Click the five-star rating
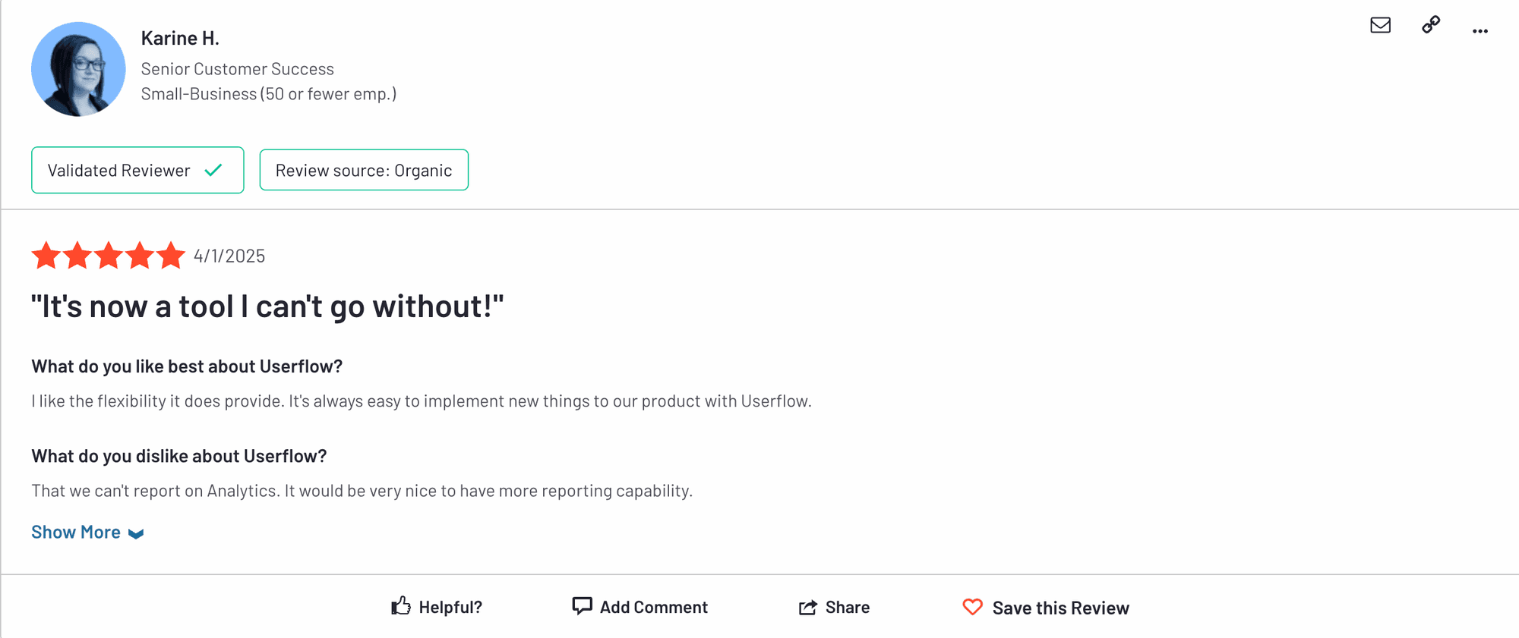The image size is (1519, 638). pyautogui.click(x=108, y=256)
